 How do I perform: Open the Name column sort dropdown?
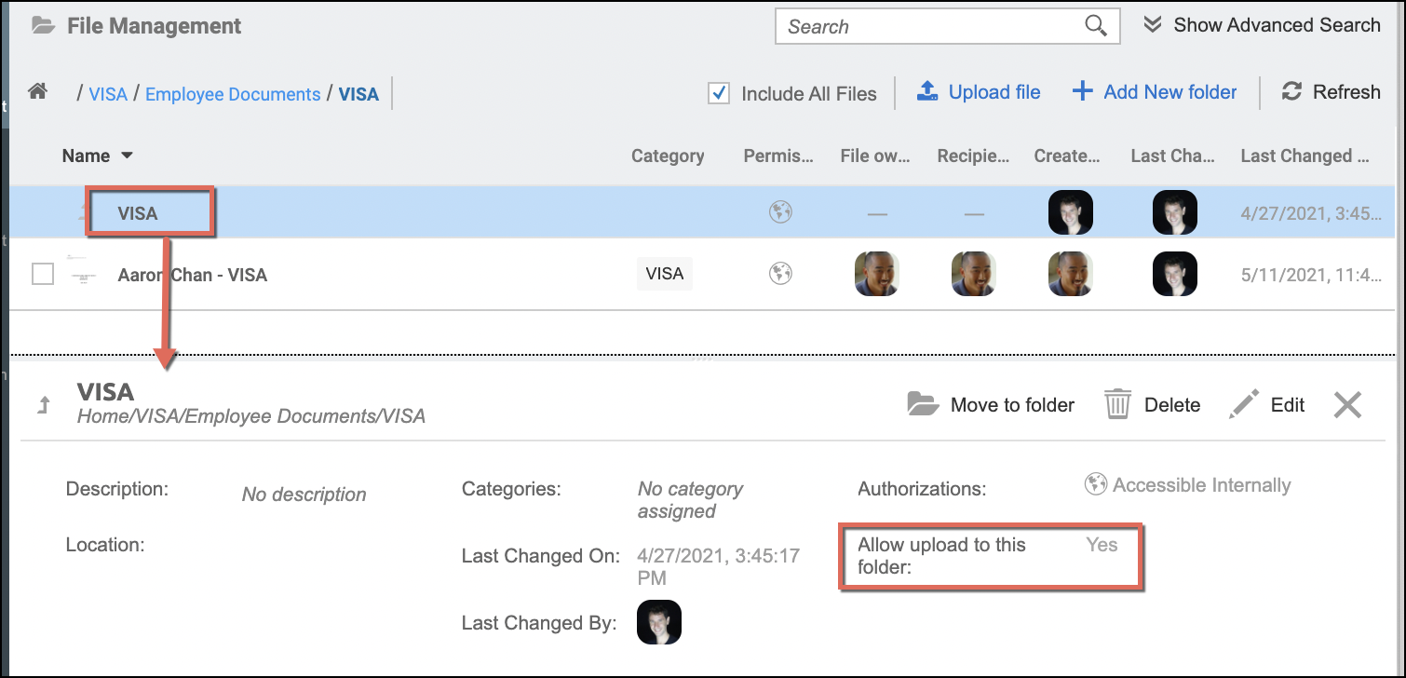click(128, 156)
